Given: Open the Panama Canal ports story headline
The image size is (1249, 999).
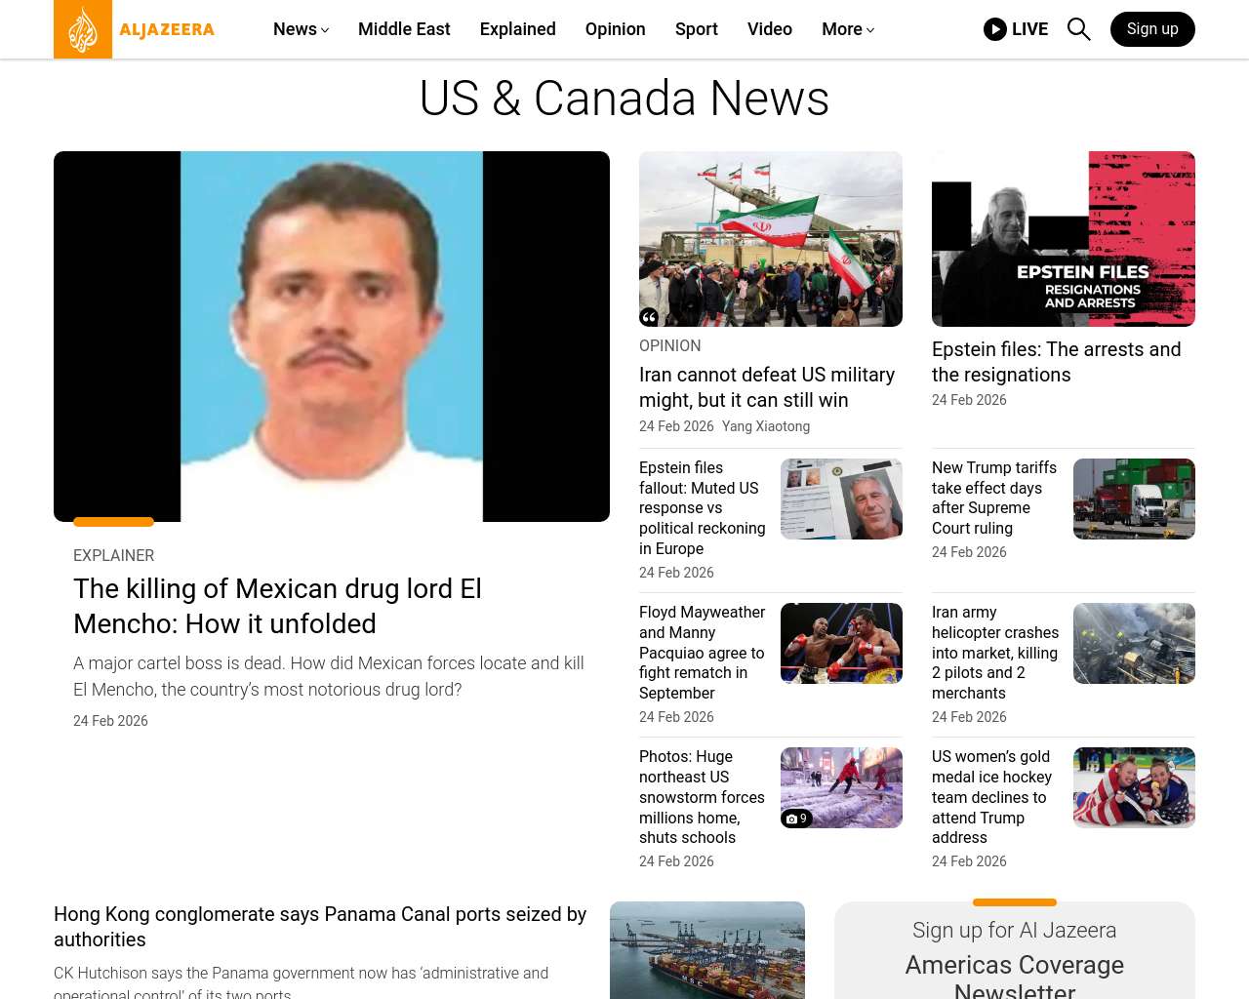Looking at the screenshot, I should point(320,927).
